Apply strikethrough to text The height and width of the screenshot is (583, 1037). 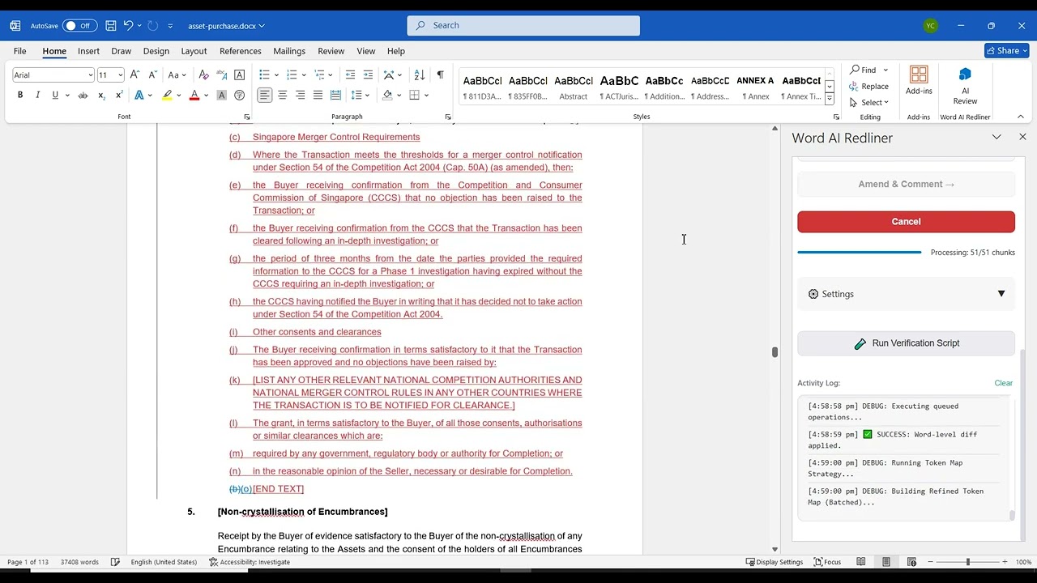coord(83,95)
